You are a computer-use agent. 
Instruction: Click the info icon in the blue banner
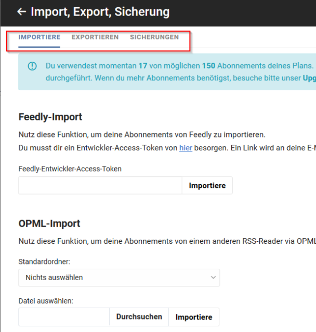coord(32,66)
